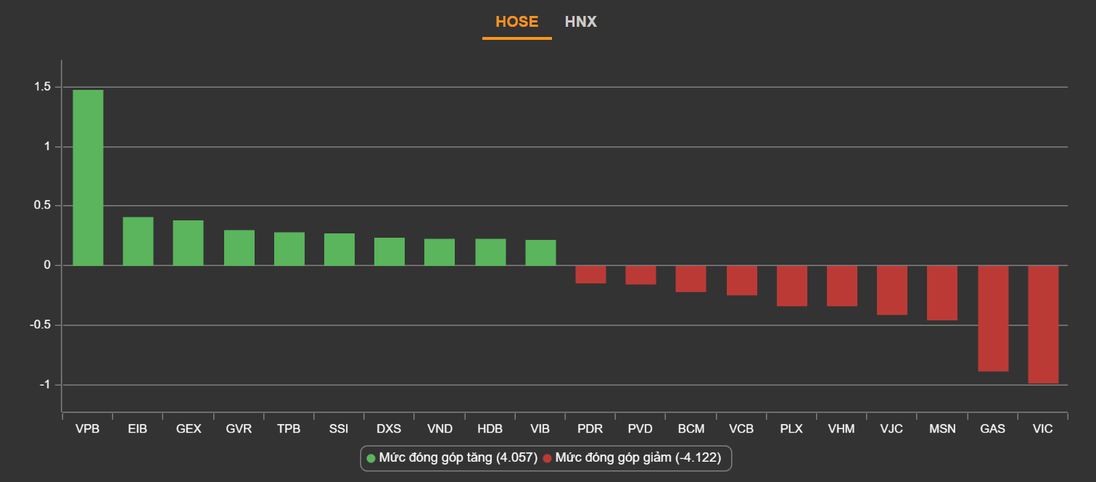Switch to the HNX tab

pos(580,22)
